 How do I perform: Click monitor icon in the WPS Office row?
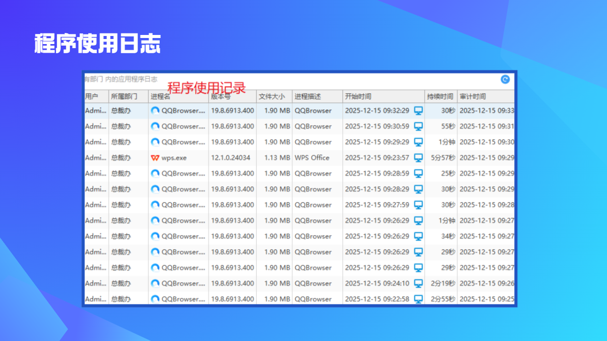coord(418,158)
